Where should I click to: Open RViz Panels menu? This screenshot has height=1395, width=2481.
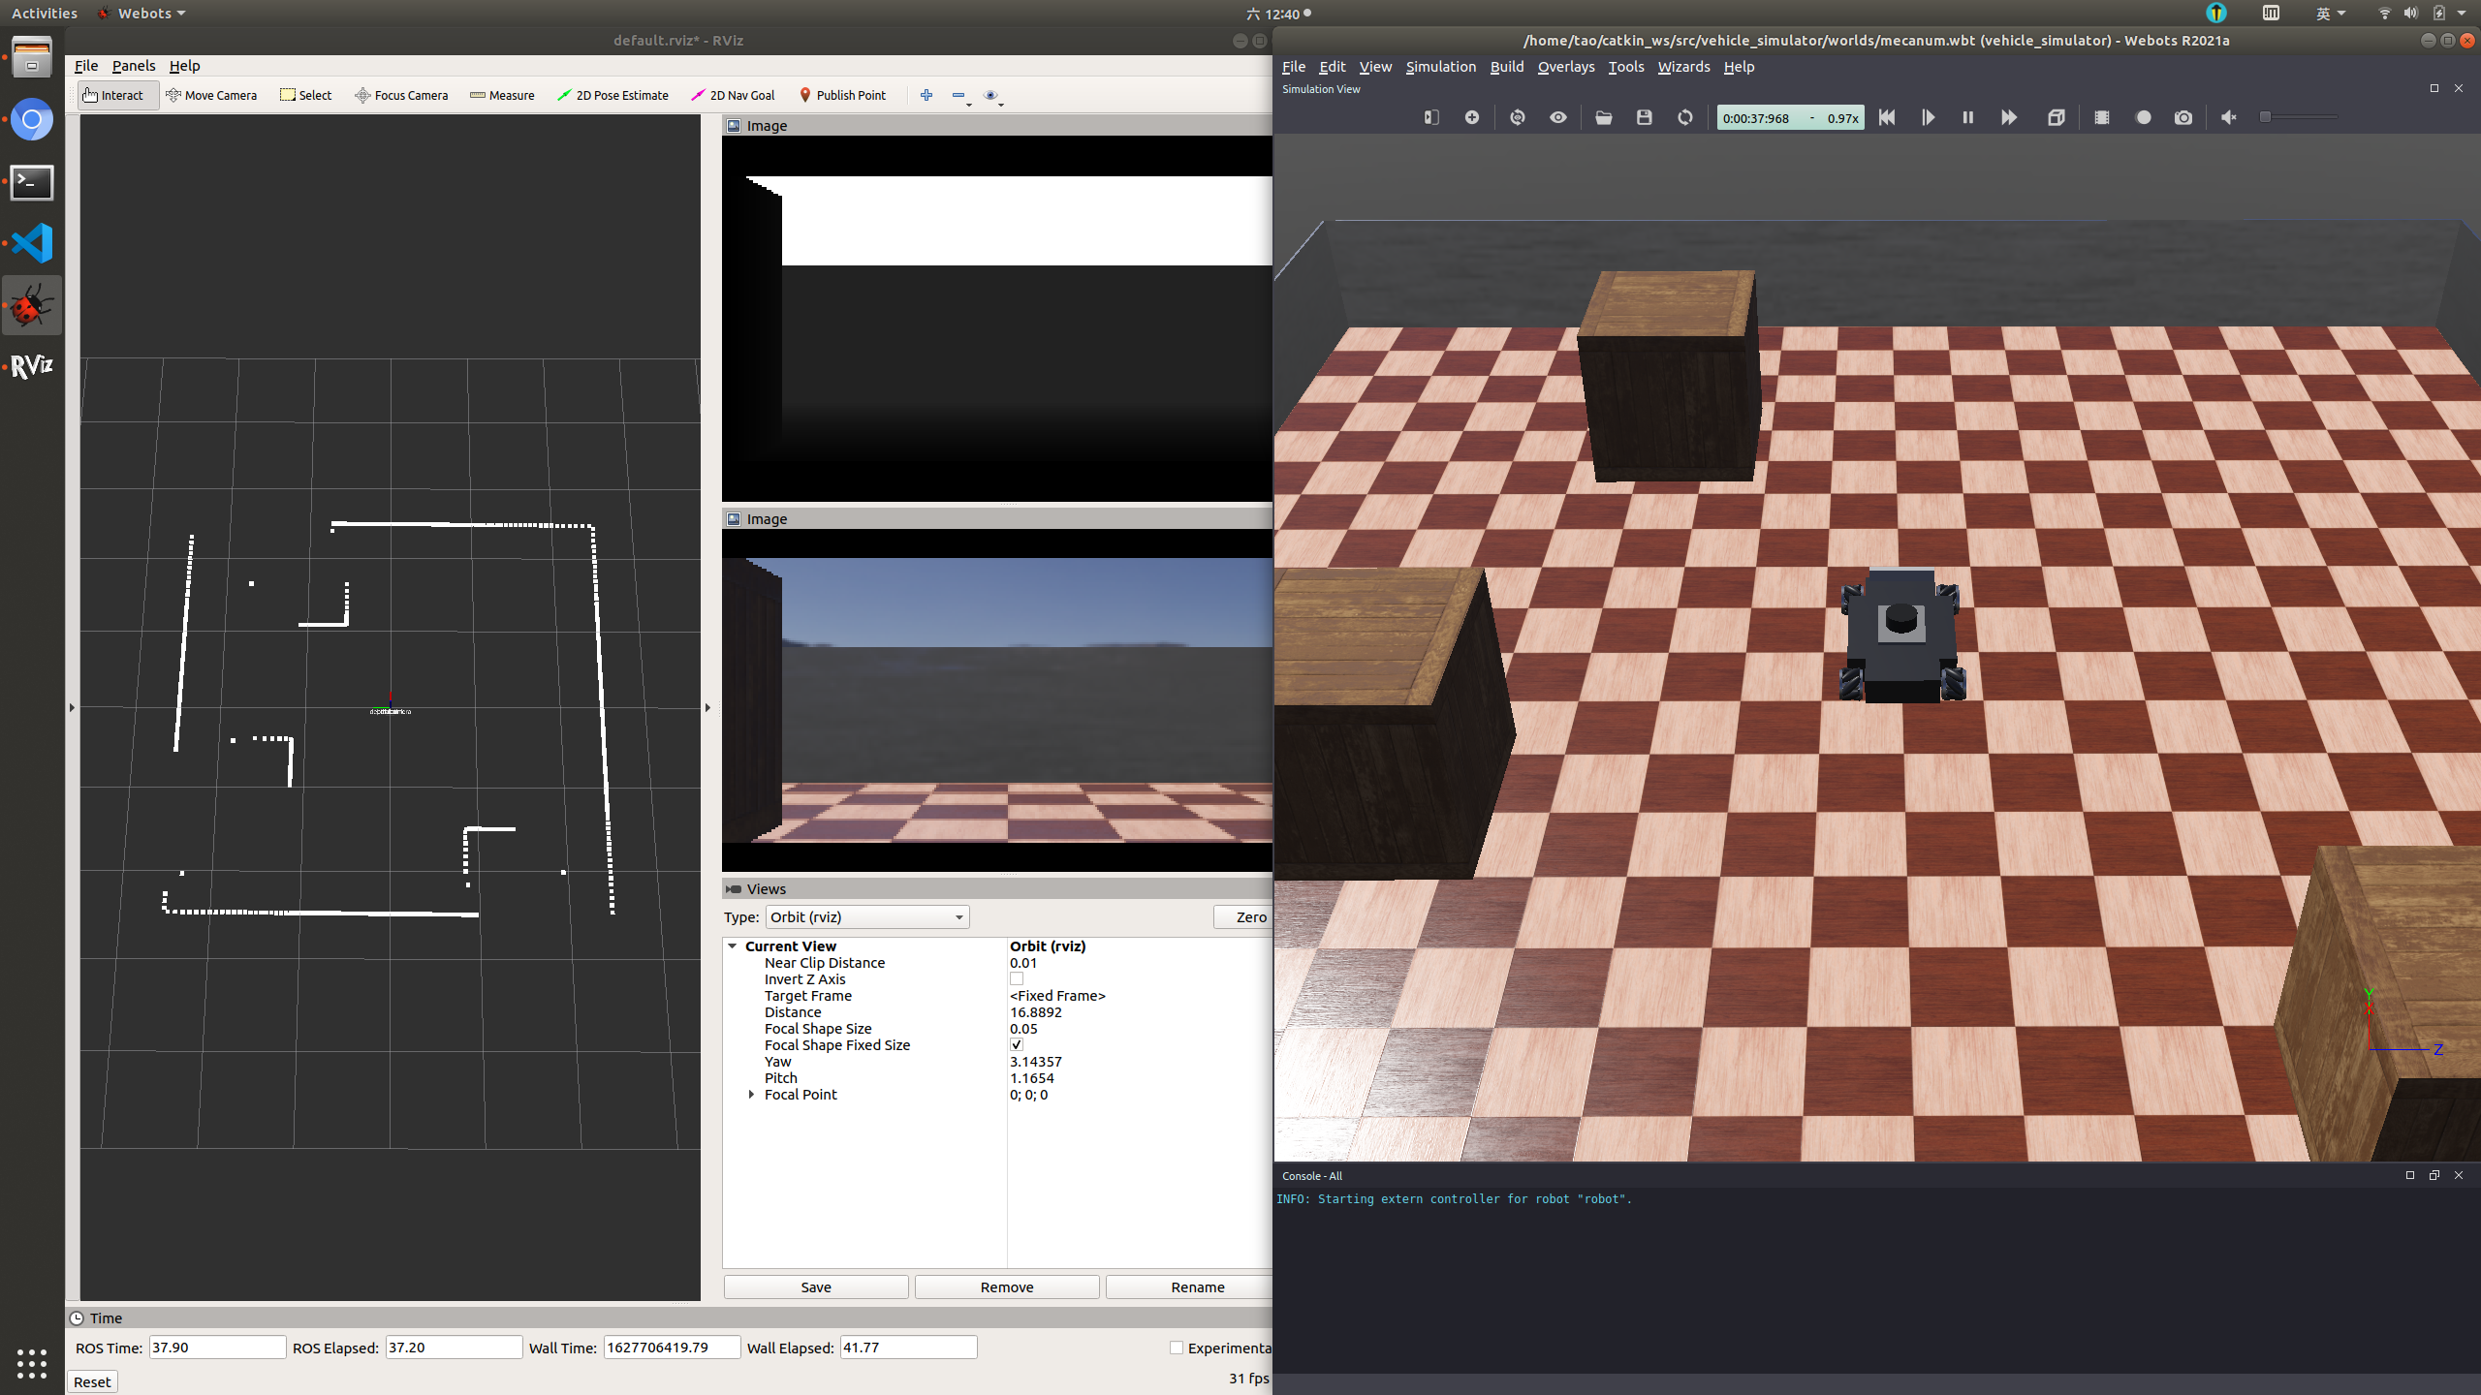(133, 66)
